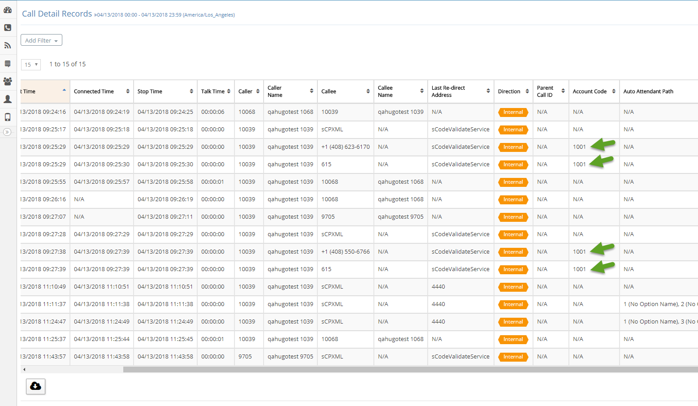Click redirect address 4440 in 11:10:49 row
Viewport: 698px width, 406px height.
(x=438, y=287)
